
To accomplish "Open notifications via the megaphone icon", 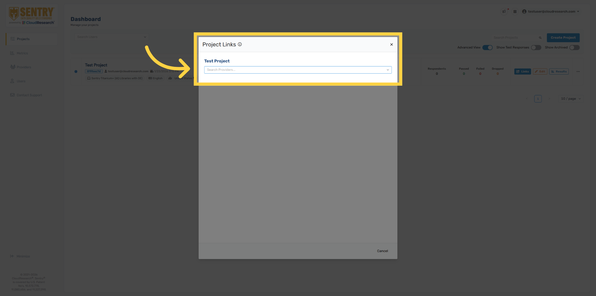I will [504, 11].
